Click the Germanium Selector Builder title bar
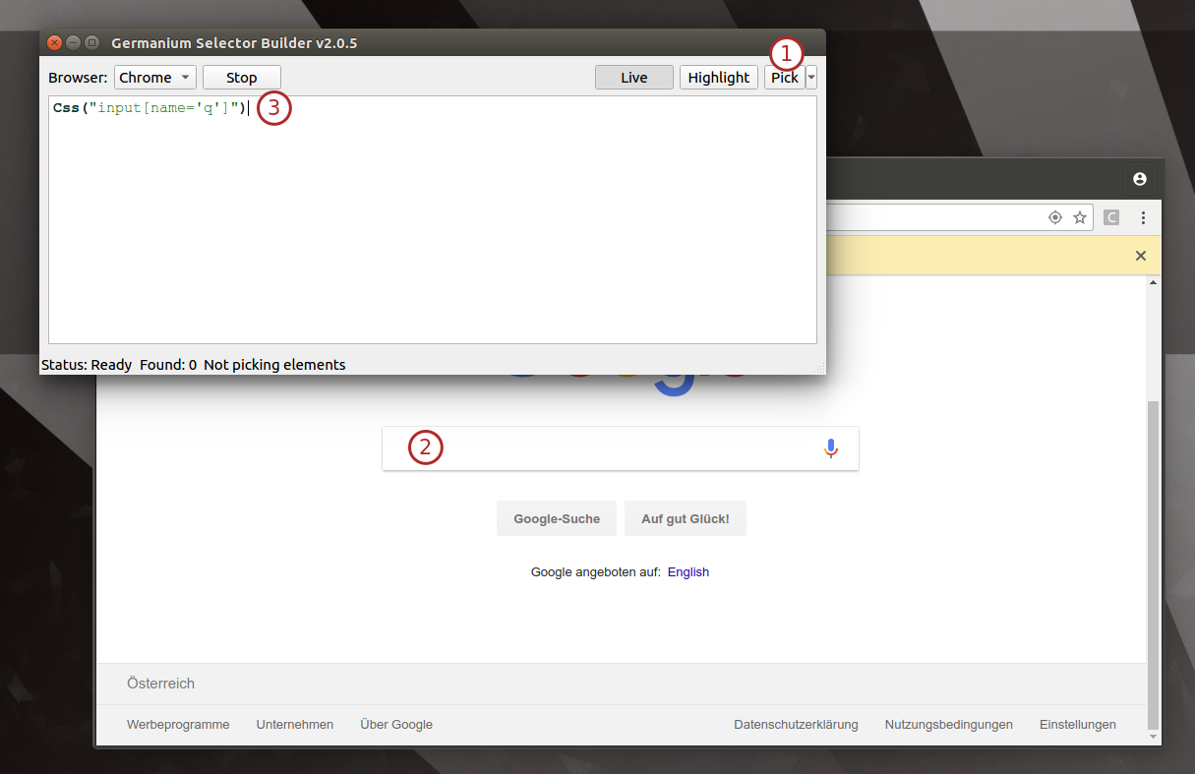 (x=433, y=42)
